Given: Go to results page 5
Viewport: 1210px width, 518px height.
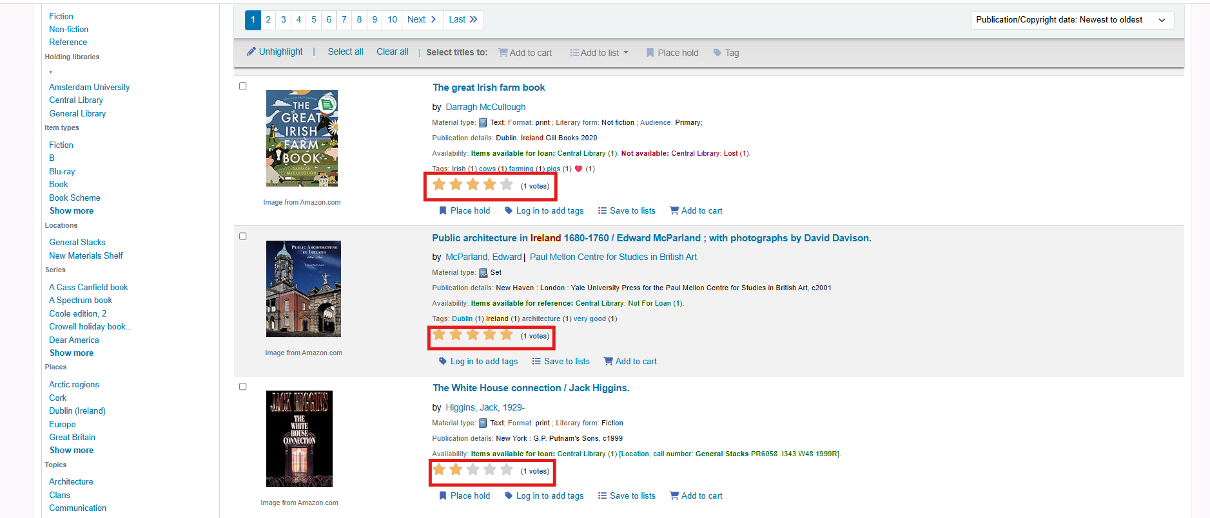Looking at the screenshot, I should pyautogui.click(x=314, y=19).
